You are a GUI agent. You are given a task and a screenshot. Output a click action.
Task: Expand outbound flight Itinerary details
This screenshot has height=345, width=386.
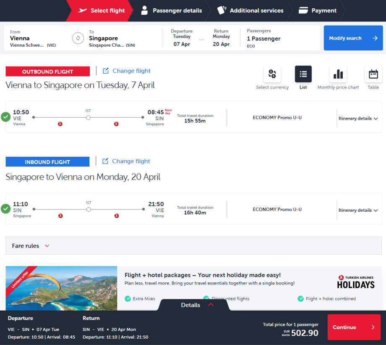coord(358,119)
